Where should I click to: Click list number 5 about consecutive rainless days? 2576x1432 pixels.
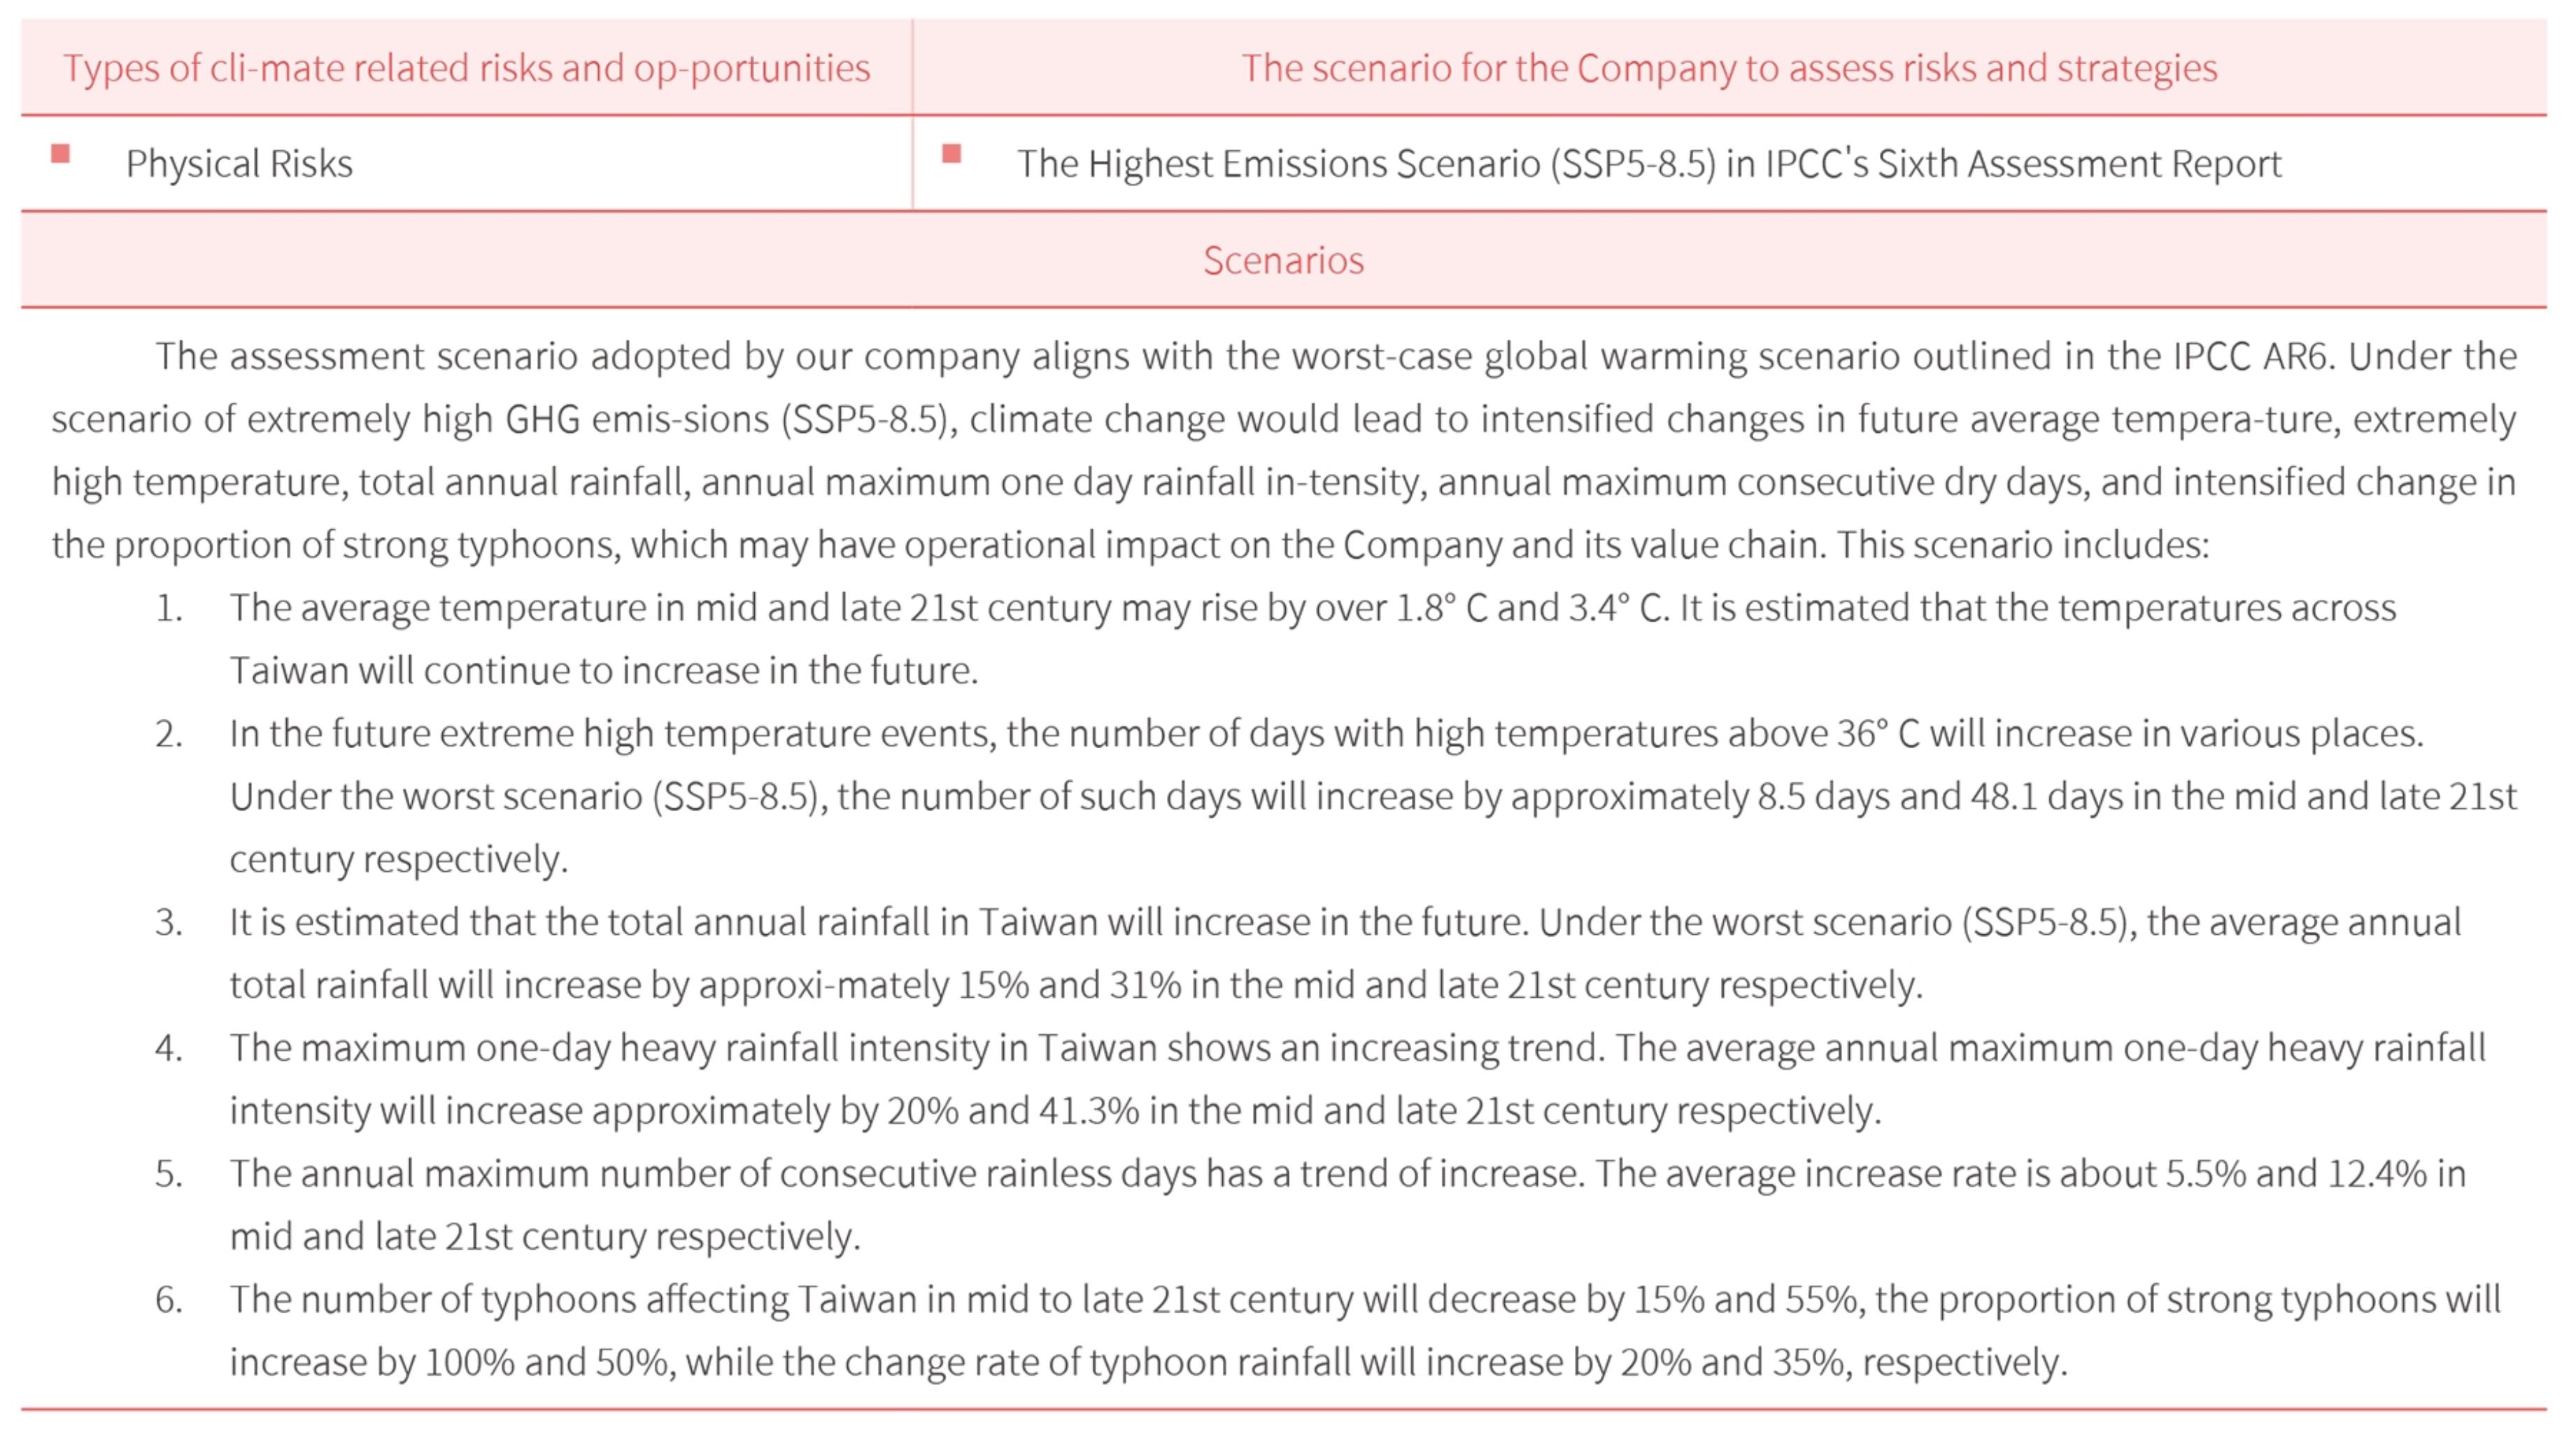(168, 1174)
